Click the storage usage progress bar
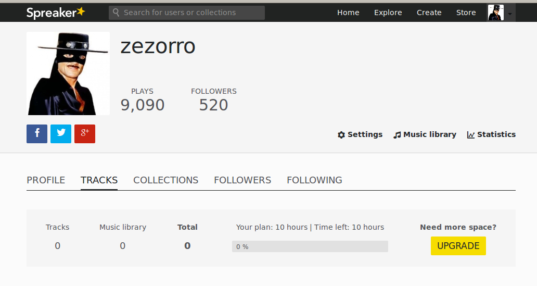This screenshot has height=286, width=537. (310, 246)
